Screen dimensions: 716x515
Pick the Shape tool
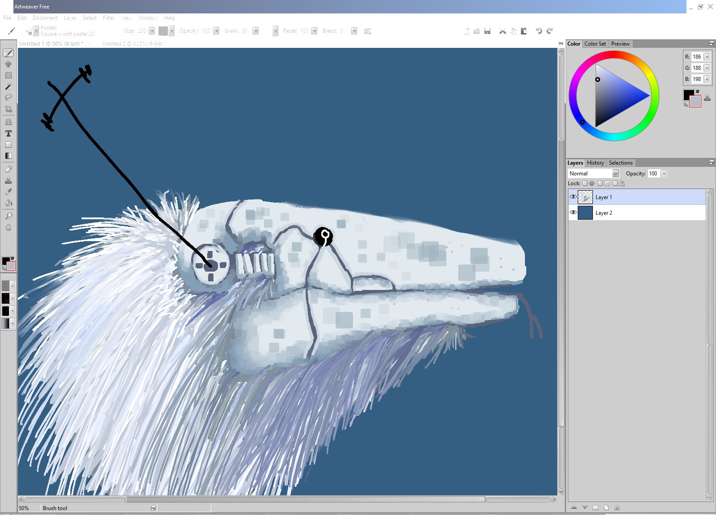[x=8, y=145]
